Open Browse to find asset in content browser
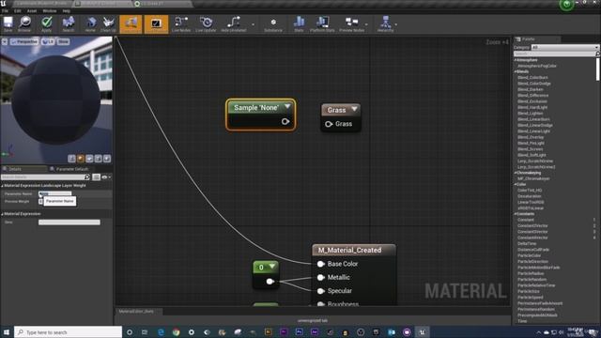The image size is (601, 338). pyautogui.click(x=24, y=24)
